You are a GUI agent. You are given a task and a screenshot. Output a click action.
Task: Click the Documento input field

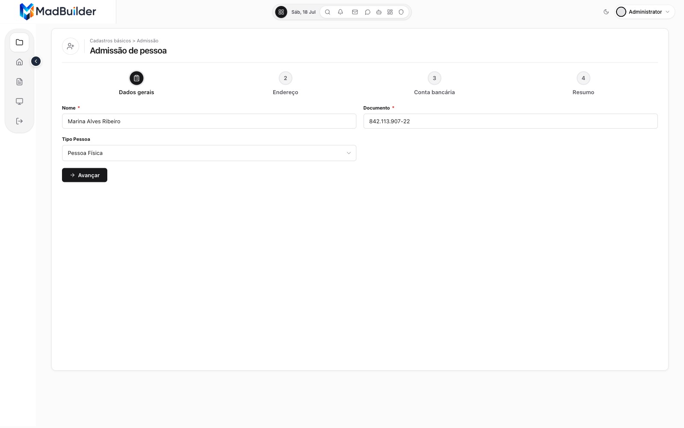[510, 121]
